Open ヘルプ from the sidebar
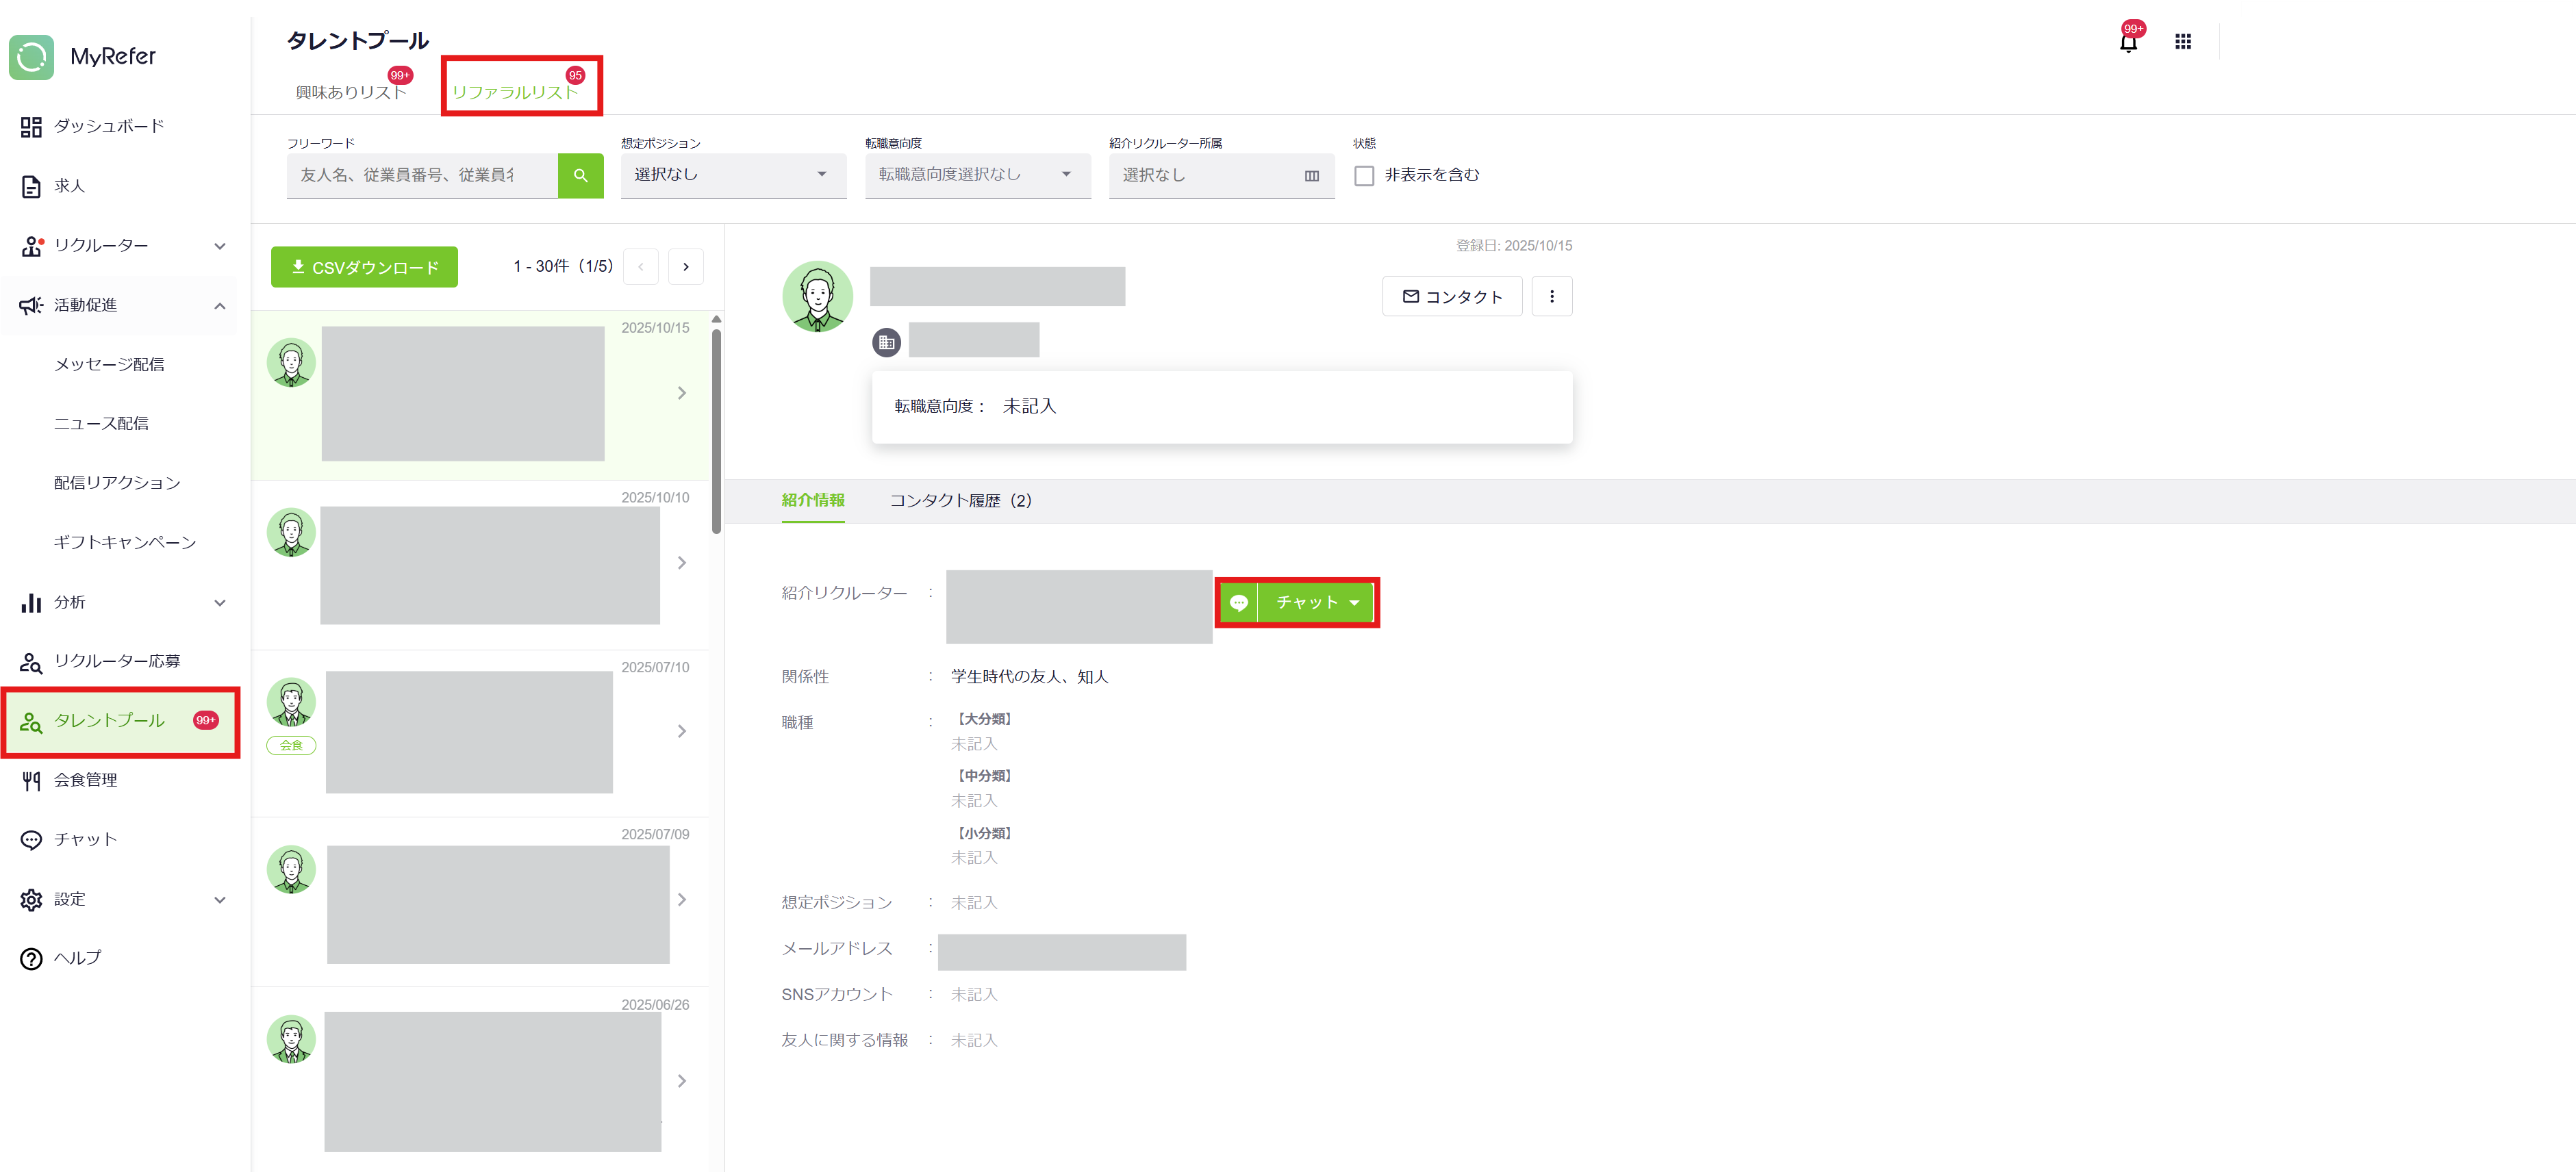2576x1172 pixels. (x=77, y=957)
